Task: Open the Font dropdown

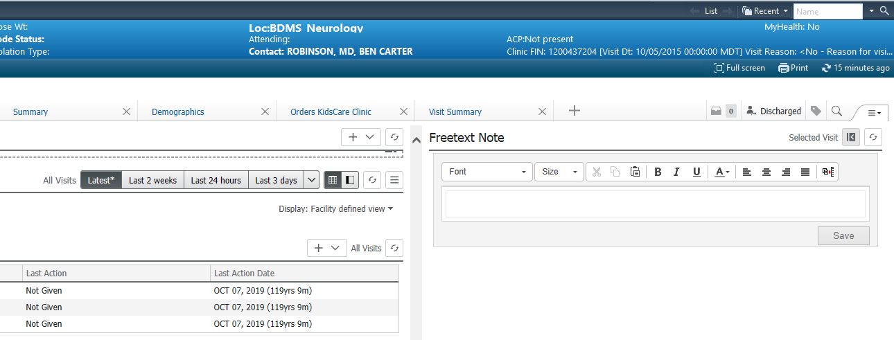Action: point(487,172)
